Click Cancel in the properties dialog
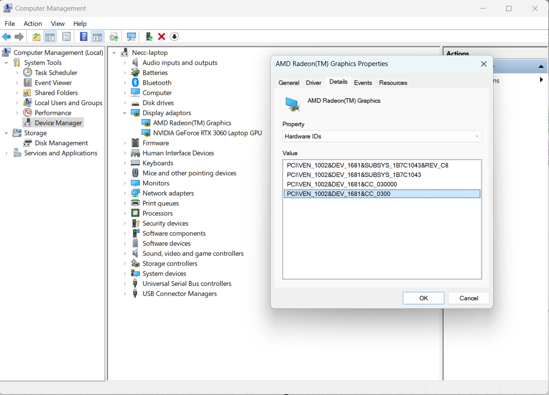Viewport: 549px width, 395px height. [469, 298]
